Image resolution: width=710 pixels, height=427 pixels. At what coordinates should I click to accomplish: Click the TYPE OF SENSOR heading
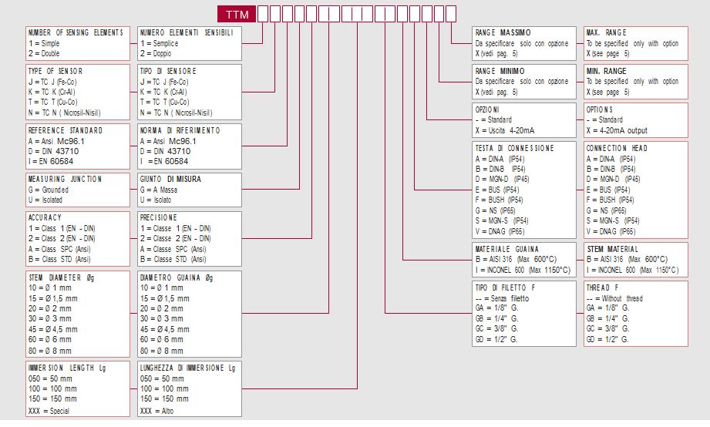pos(55,71)
